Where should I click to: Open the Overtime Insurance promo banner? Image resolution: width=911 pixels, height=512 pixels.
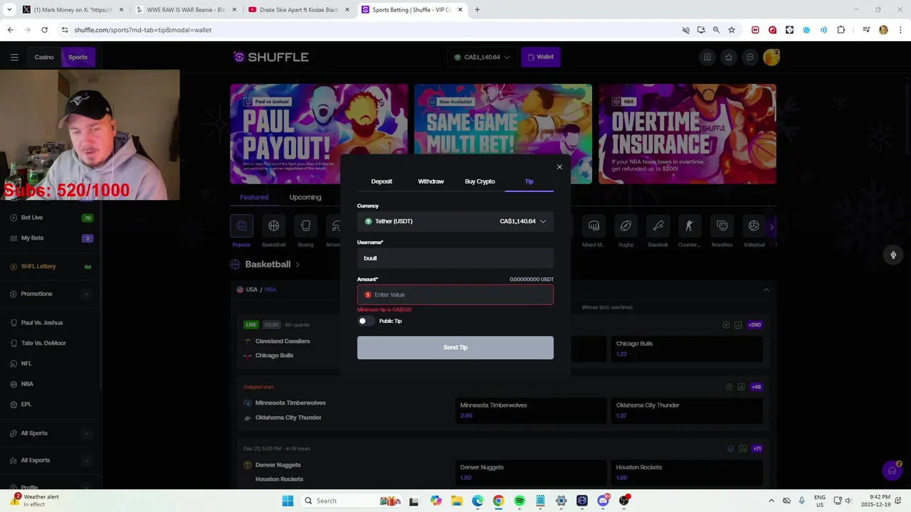688,134
